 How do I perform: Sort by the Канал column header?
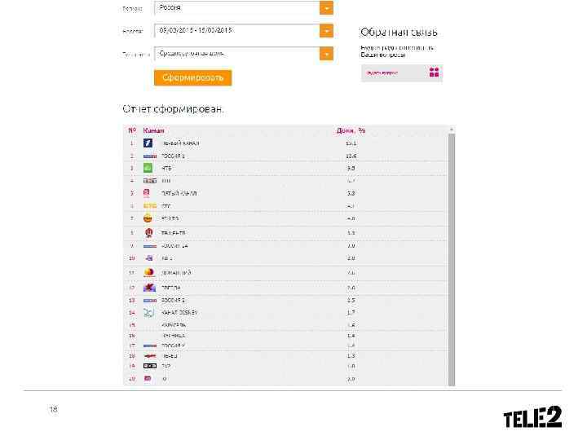pyautogui.click(x=154, y=130)
